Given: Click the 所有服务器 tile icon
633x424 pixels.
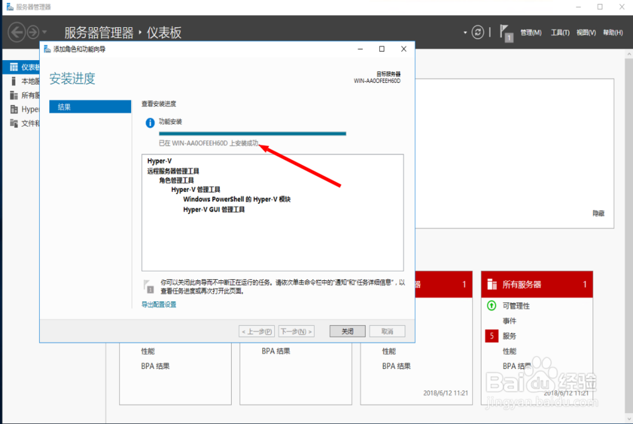Looking at the screenshot, I should coord(492,284).
